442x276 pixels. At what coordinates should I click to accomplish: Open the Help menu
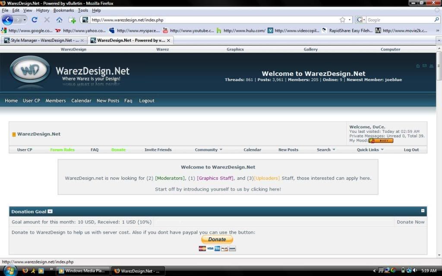tap(96, 10)
